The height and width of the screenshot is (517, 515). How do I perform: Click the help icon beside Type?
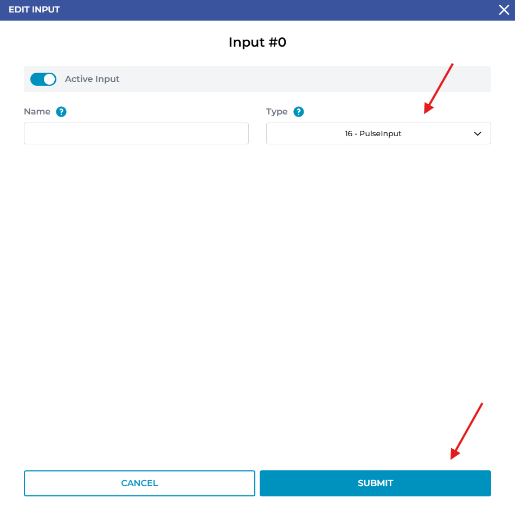point(299,112)
